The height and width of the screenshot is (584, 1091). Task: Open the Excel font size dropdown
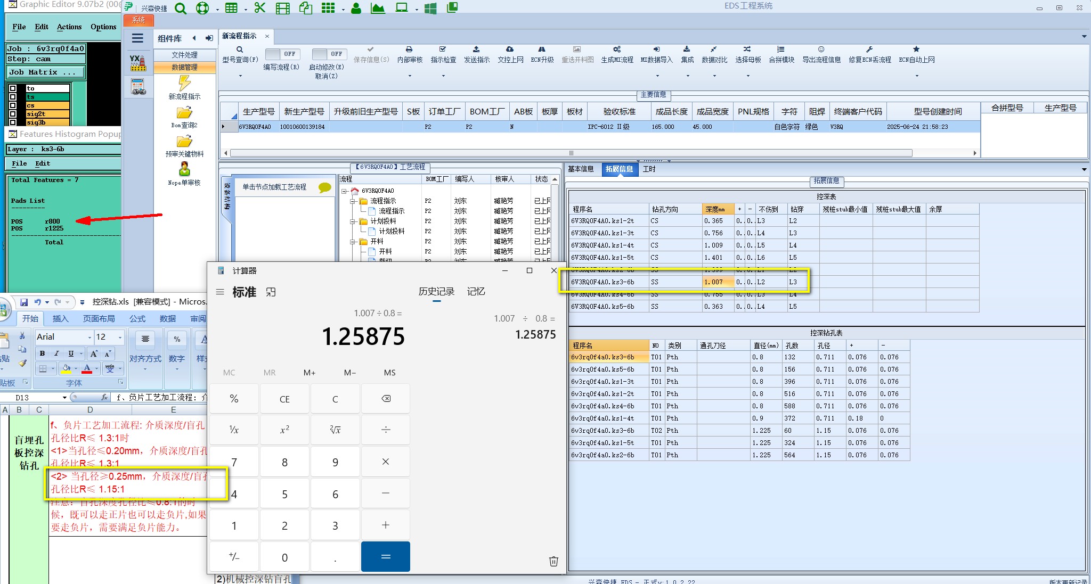click(120, 337)
